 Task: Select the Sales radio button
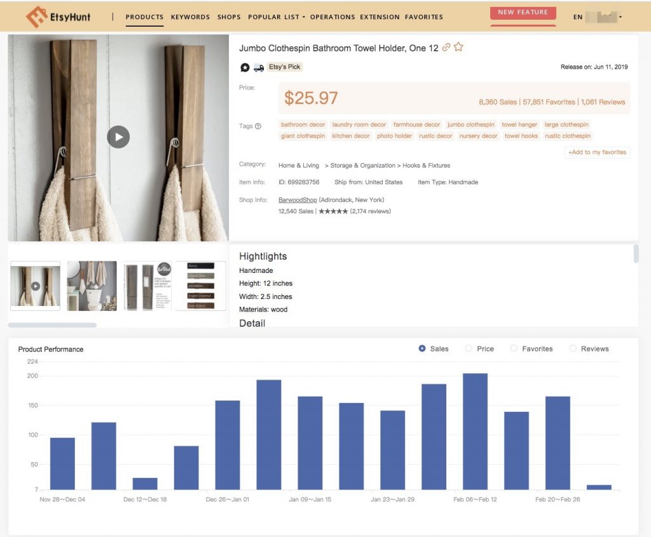(x=422, y=348)
